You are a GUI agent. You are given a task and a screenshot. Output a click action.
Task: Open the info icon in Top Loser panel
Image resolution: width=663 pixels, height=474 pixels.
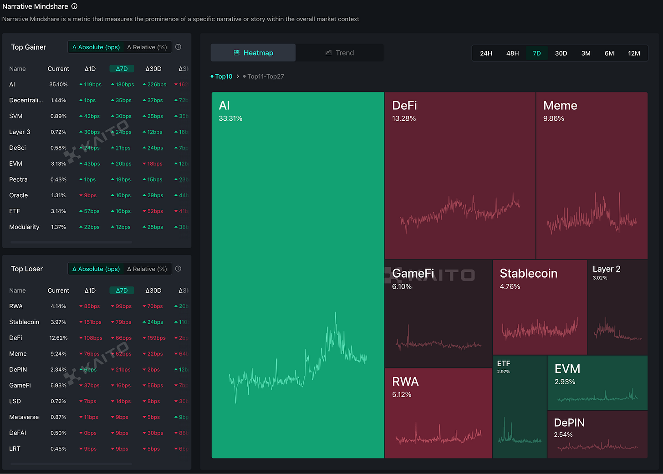178,269
